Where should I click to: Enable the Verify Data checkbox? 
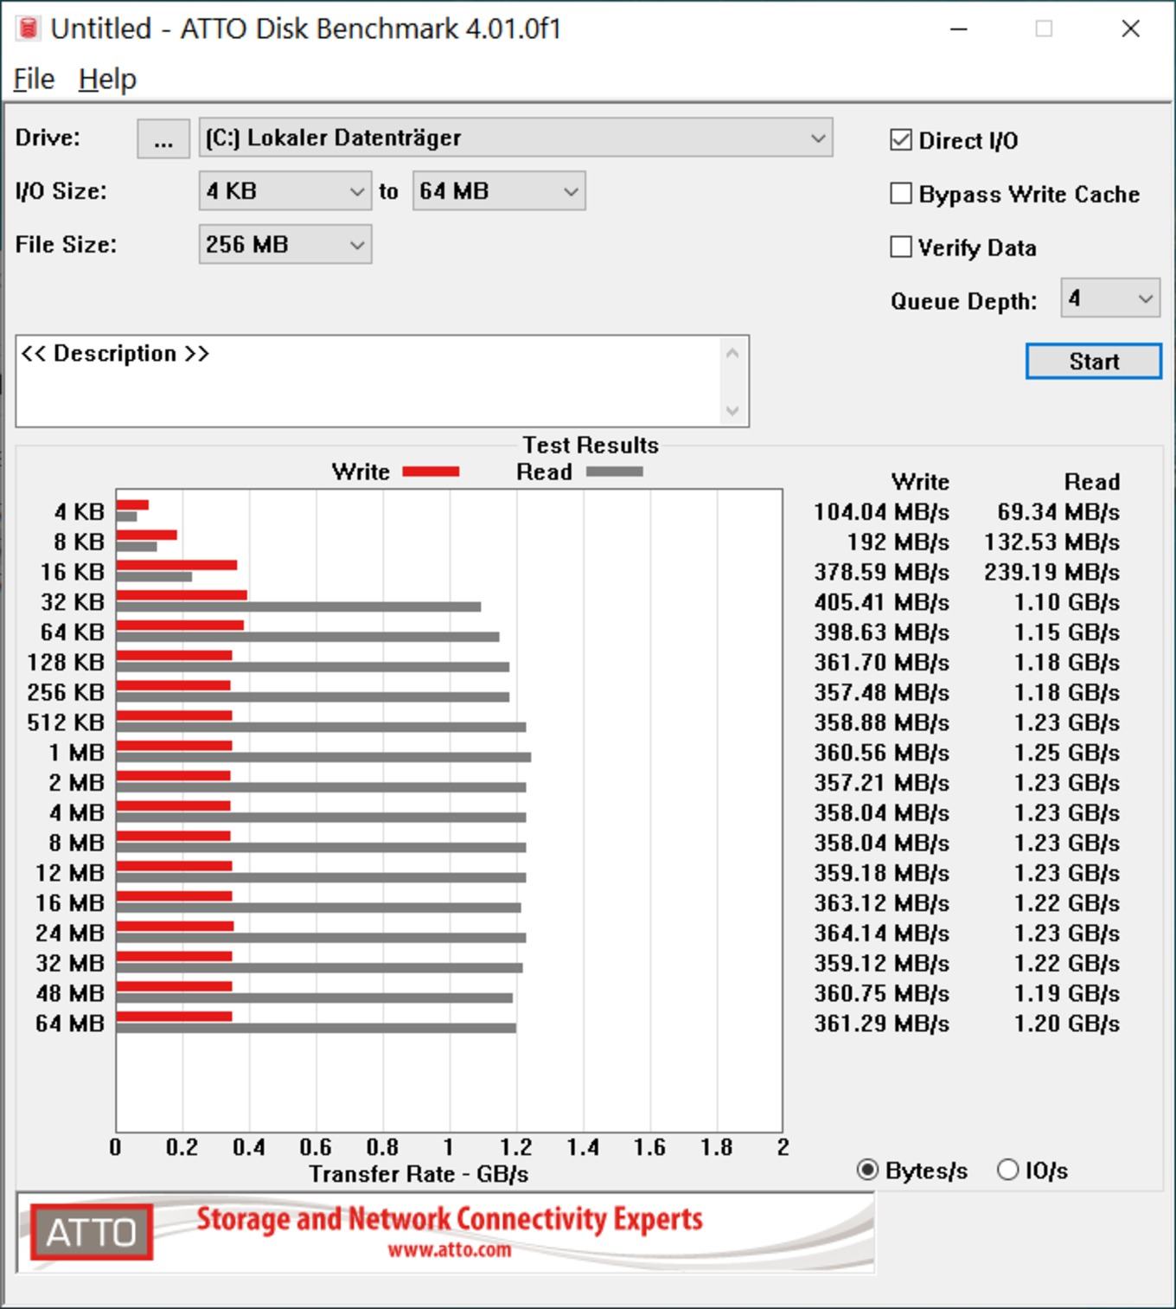(901, 247)
